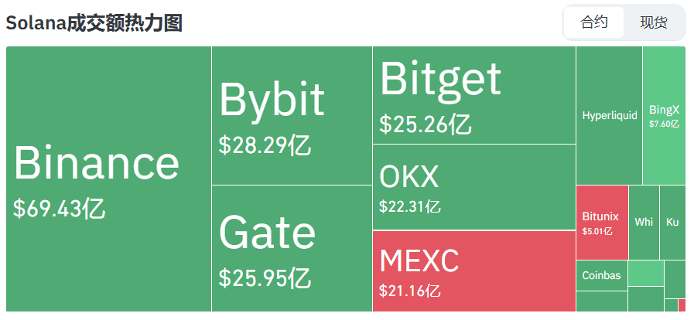Click the light green BingX $7.60亿 tile
This screenshot has height=320, width=694.
(664, 115)
